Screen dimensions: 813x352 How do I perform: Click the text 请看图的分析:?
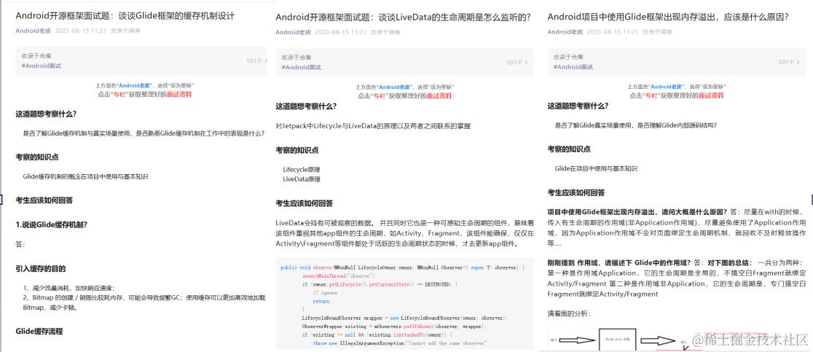coord(569,313)
